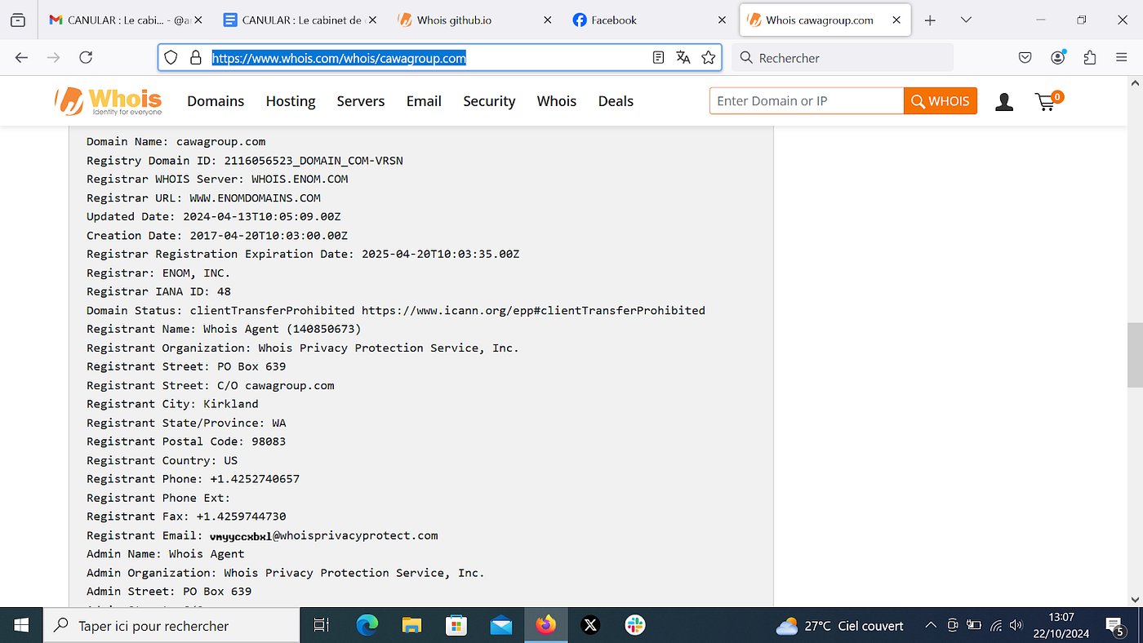
Task: Open Microsoft Edge from the taskbar
Action: 367,625
